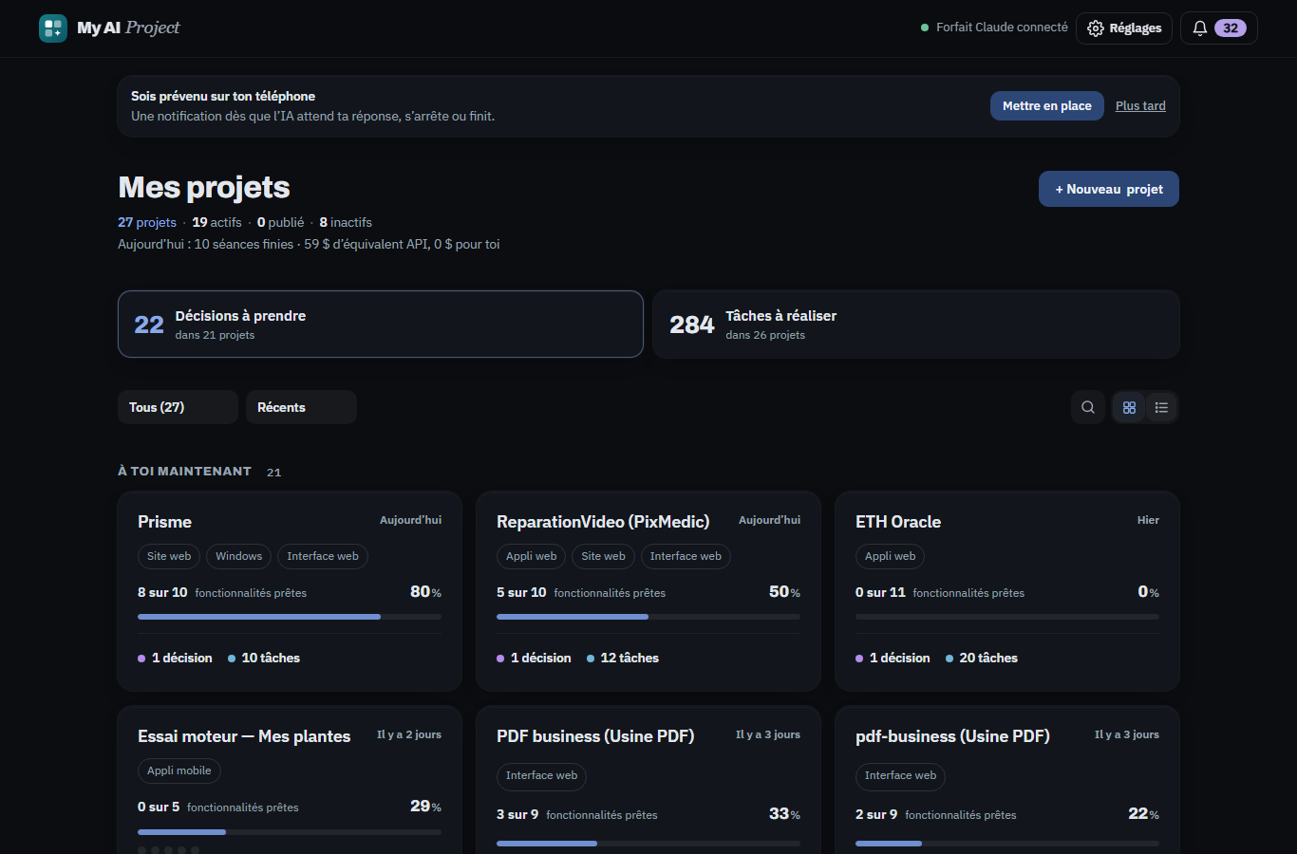Open the Tâches à réaliser card

coord(916,325)
